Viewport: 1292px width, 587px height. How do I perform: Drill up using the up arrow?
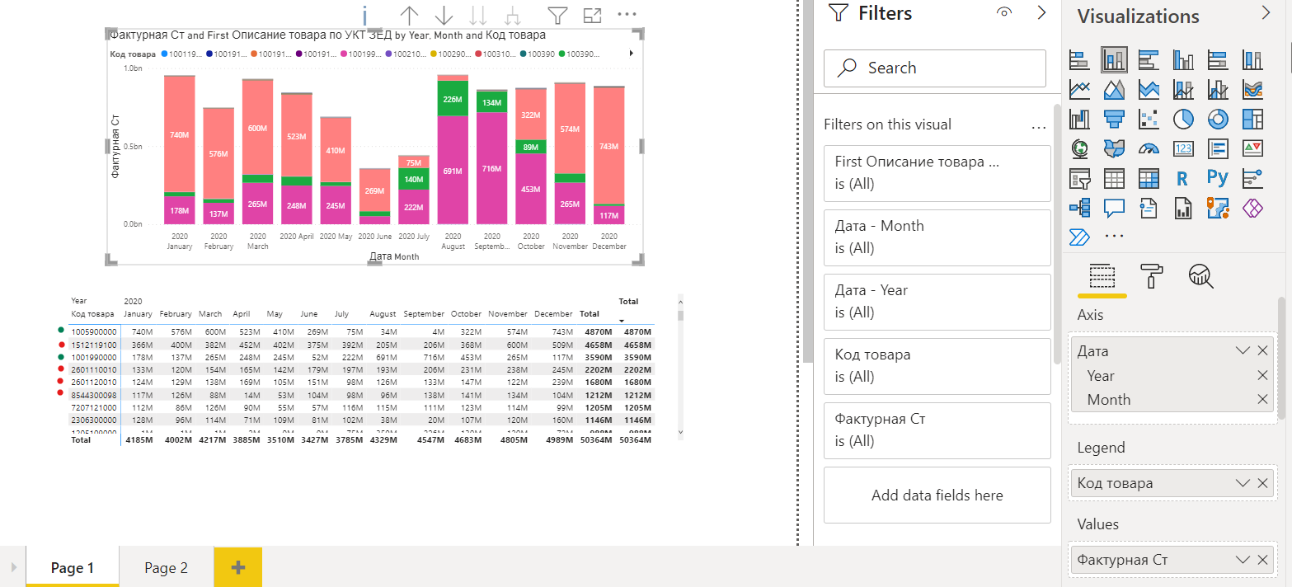coord(410,15)
